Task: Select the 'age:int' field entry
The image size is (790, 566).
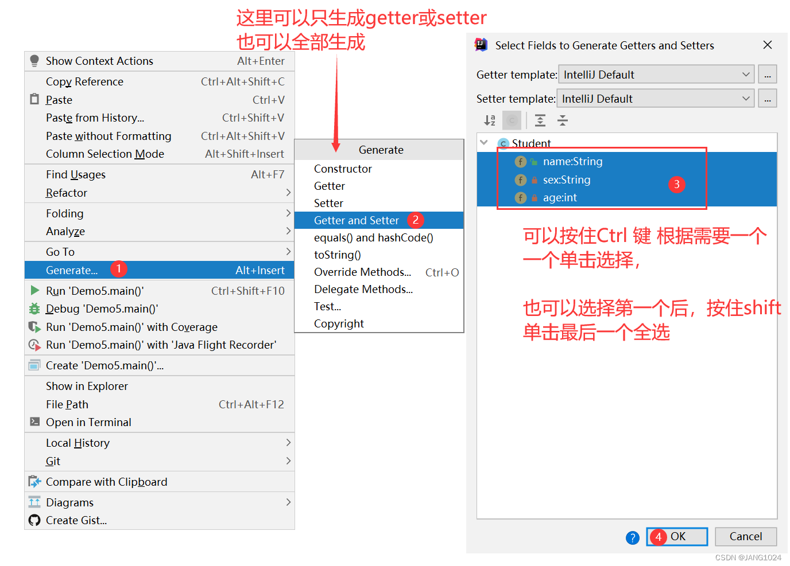Action: (560, 197)
